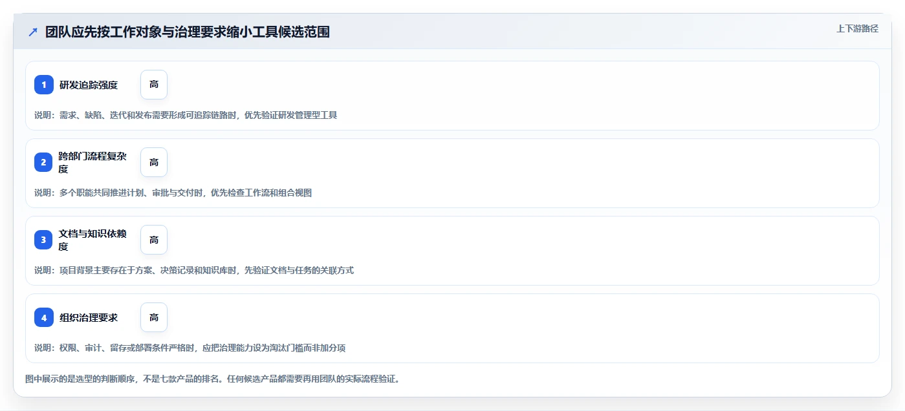The width and height of the screenshot is (905, 411).
Task: Select the 高 box next to 研发追踪强度
Action: (154, 85)
